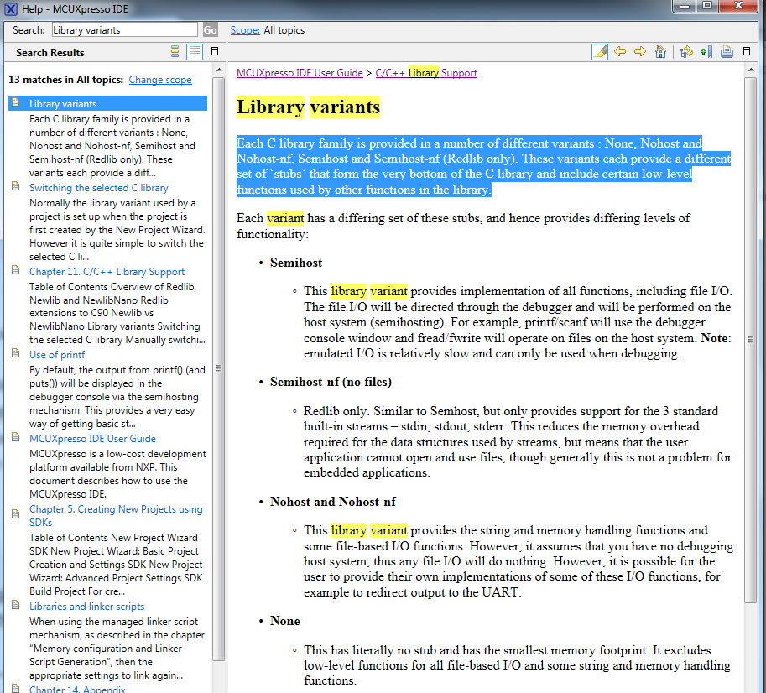Maximize the Search Results pane
The height and width of the screenshot is (693, 766).
215,51
